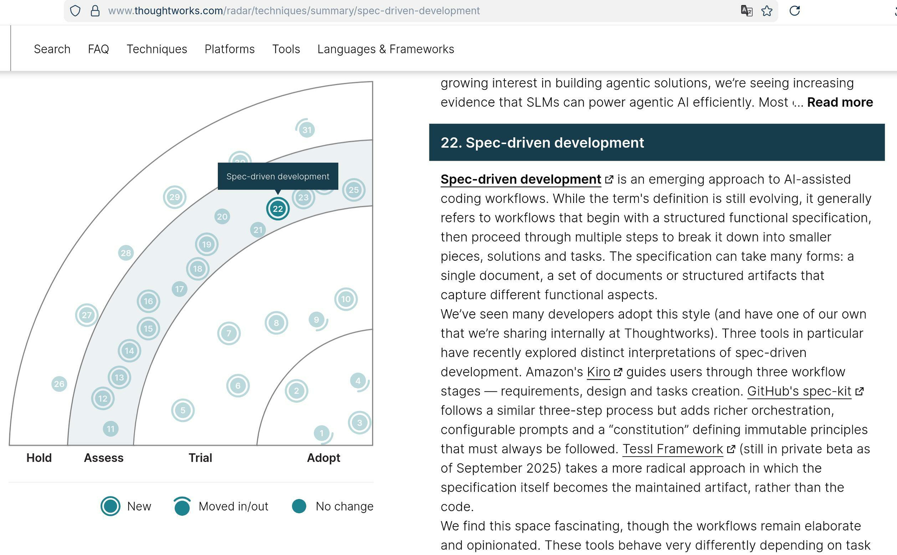Open the Techniques nav item
Viewport: 897px width, 555px height.
point(157,49)
